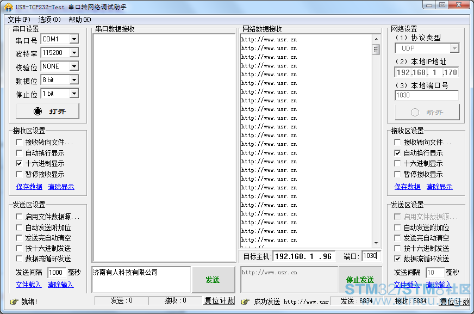Viewport: 474px width, 314px height.
Task: Uncheck serial 十六进制显示 checkbox
Action: 19,164
